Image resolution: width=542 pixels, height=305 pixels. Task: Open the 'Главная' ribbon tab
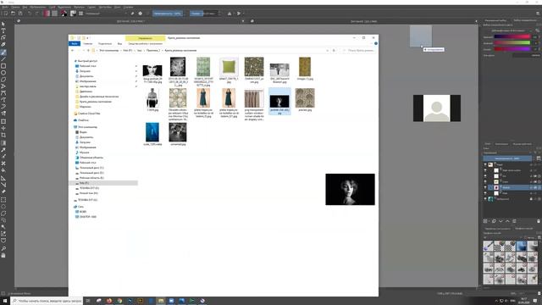coord(88,43)
